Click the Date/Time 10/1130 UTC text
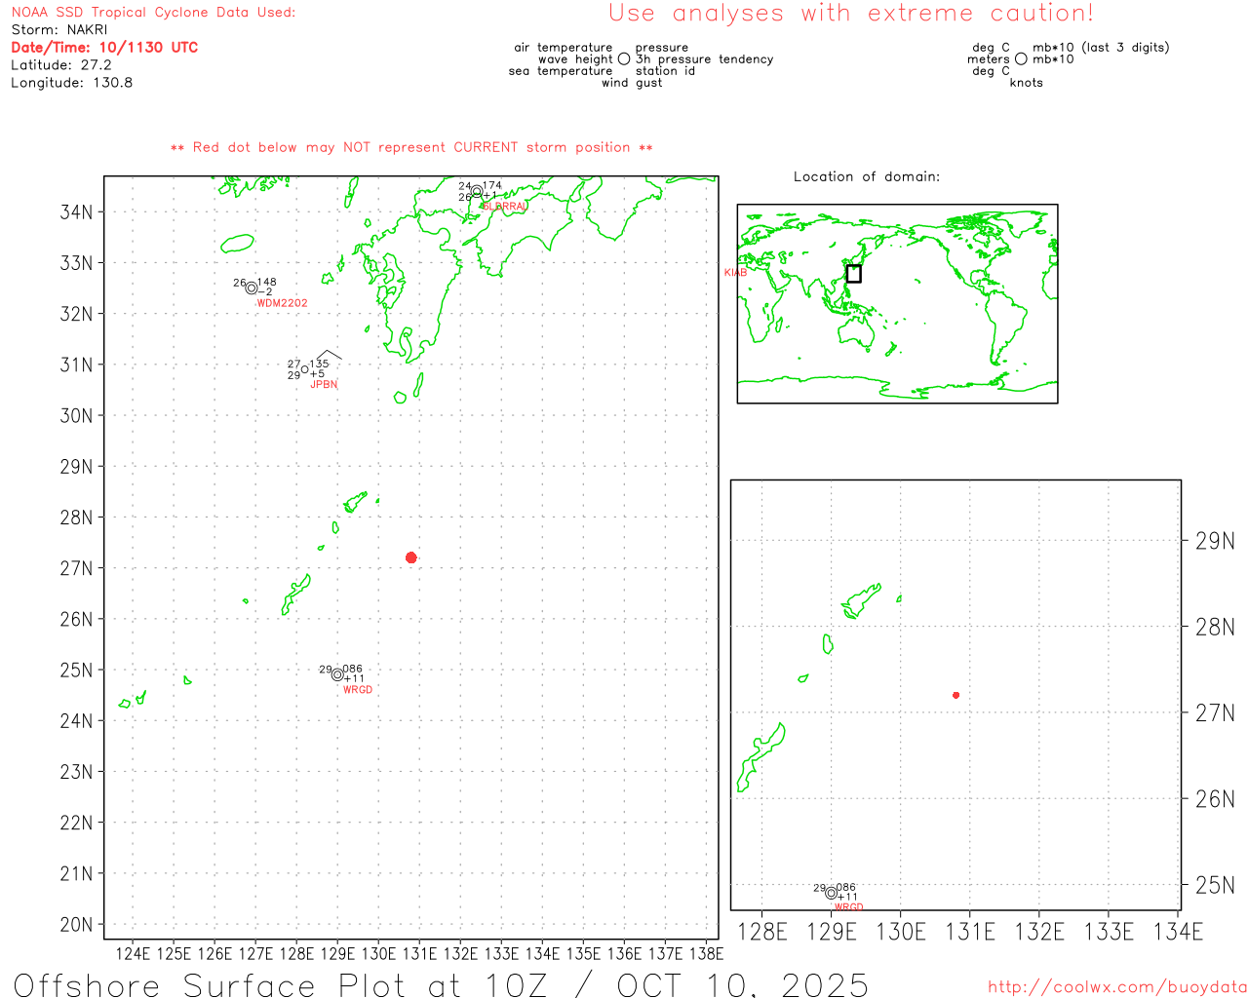The width and height of the screenshot is (1248, 998). tap(104, 47)
